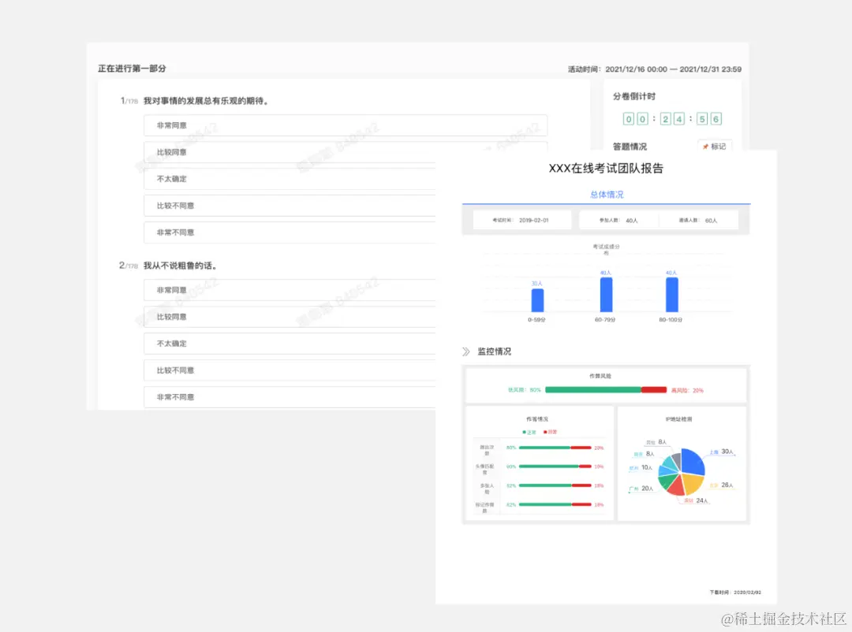Image resolution: width=852 pixels, height=632 pixels.
Task: Pick 不太确定 for question 1
Action: (290, 179)
